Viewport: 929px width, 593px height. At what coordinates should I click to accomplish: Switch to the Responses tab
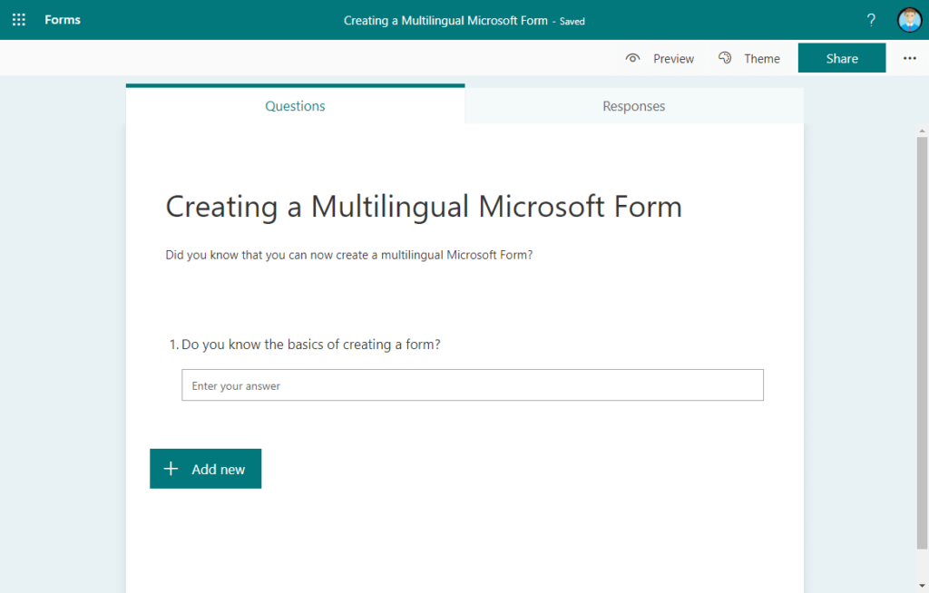pos(634,106)
